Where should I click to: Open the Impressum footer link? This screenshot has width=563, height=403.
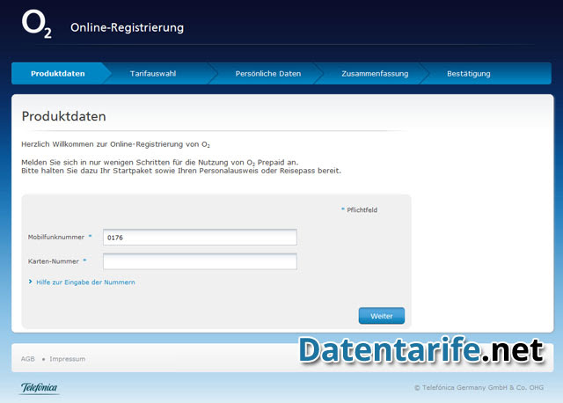(68, 359)
